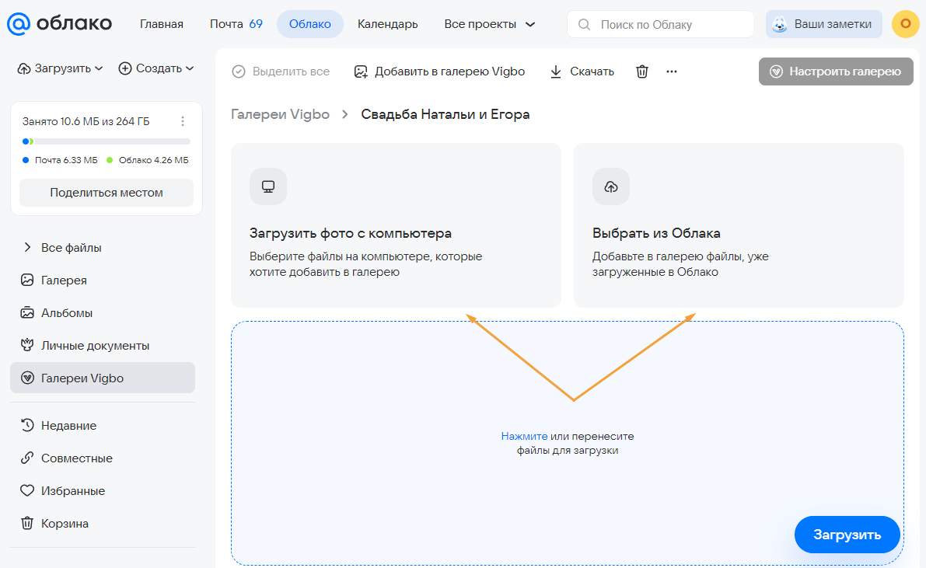Click the plus icon beside Создать
Viewport: 926px width, 568px height.
pyautogui.click(x=124, y=68)
